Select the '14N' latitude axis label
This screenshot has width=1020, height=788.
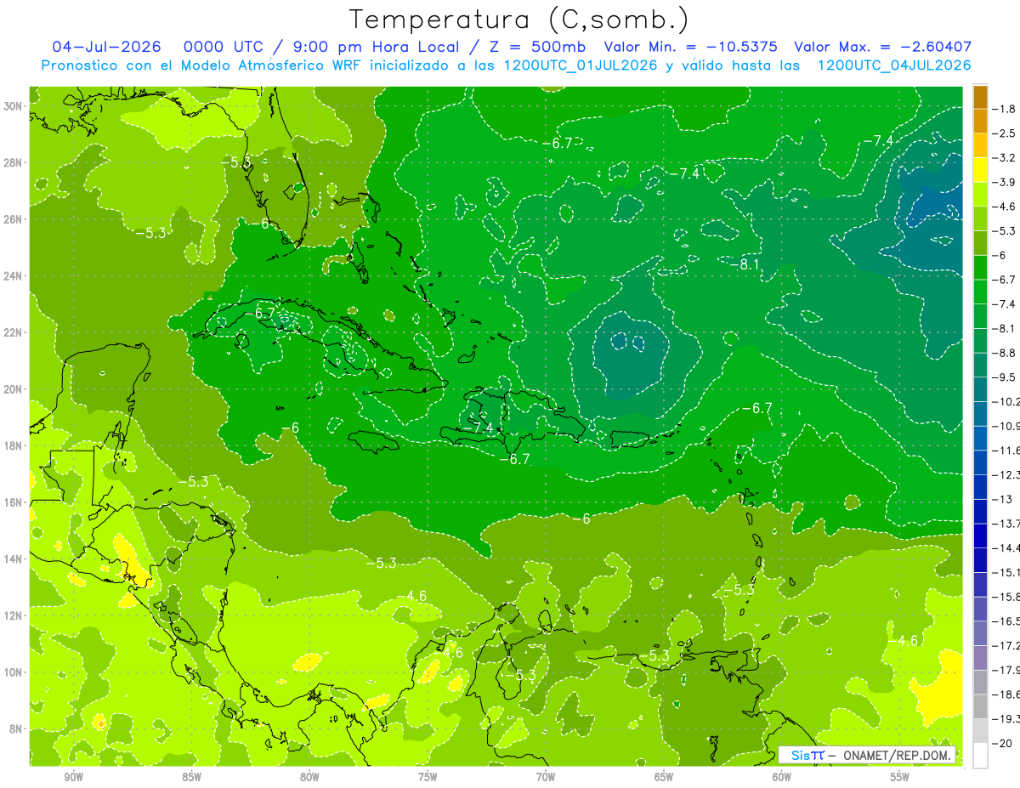[12, 558]
